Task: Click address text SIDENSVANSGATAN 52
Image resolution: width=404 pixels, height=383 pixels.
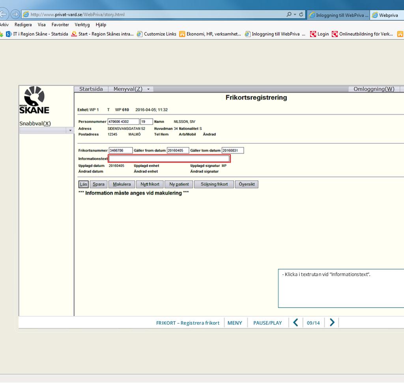Action: (126, 129)
